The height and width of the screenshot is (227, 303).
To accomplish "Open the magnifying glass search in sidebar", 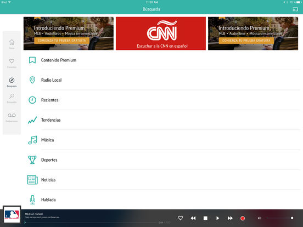I will (x=12, y=96).
